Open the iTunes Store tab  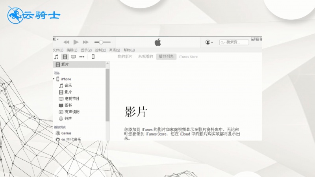tap(189, 57)
